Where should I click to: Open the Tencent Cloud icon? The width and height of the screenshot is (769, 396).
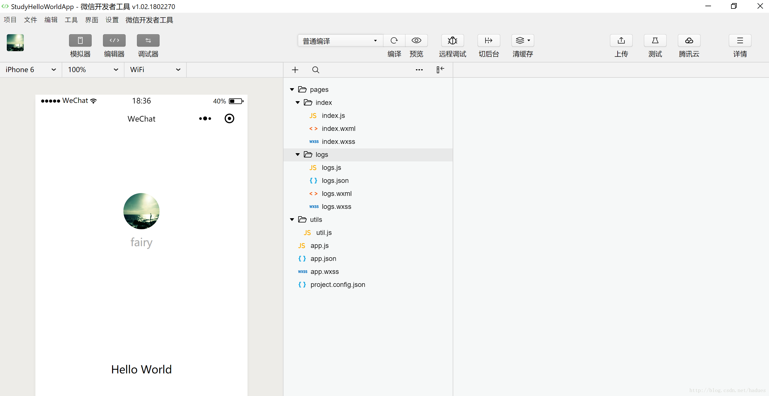click(x=689, y=40)
